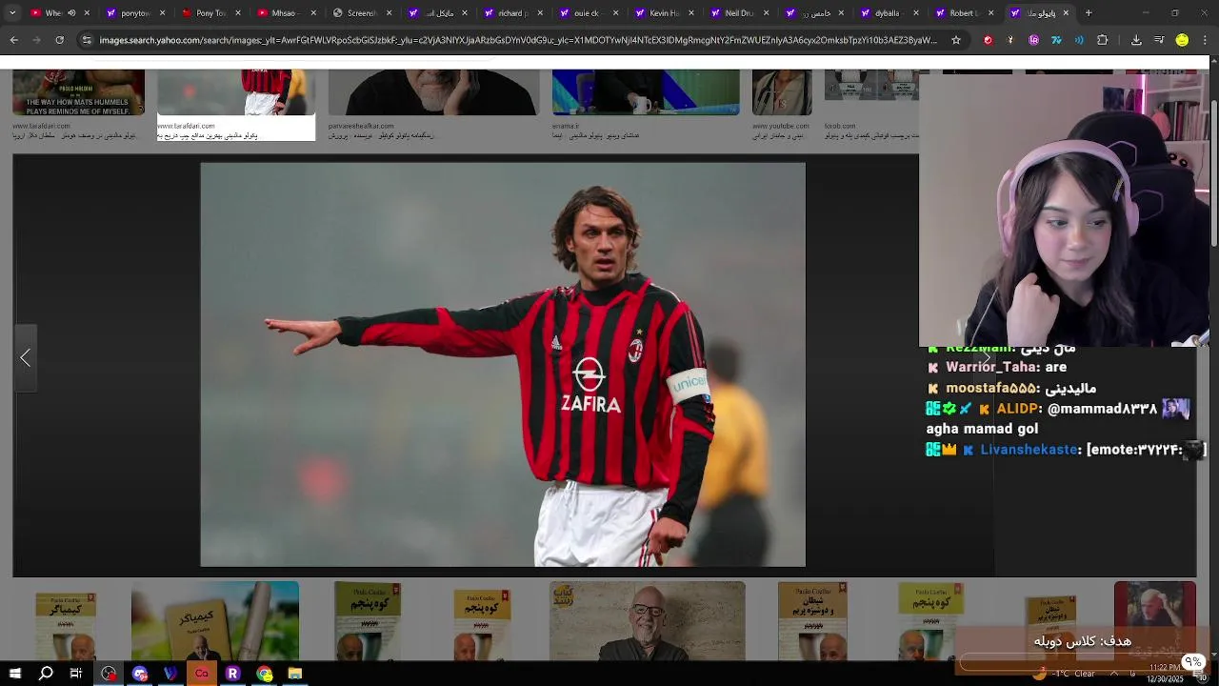Select the enama.ir studio thumbnail
Screen dimensions: 1219x686
point(646,93)
